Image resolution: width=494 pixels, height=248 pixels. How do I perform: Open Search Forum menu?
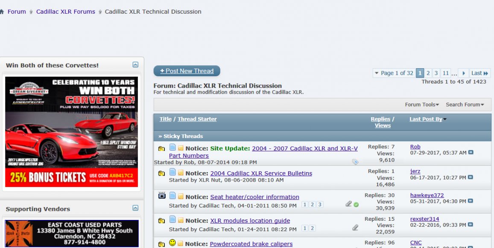(465, 105)
